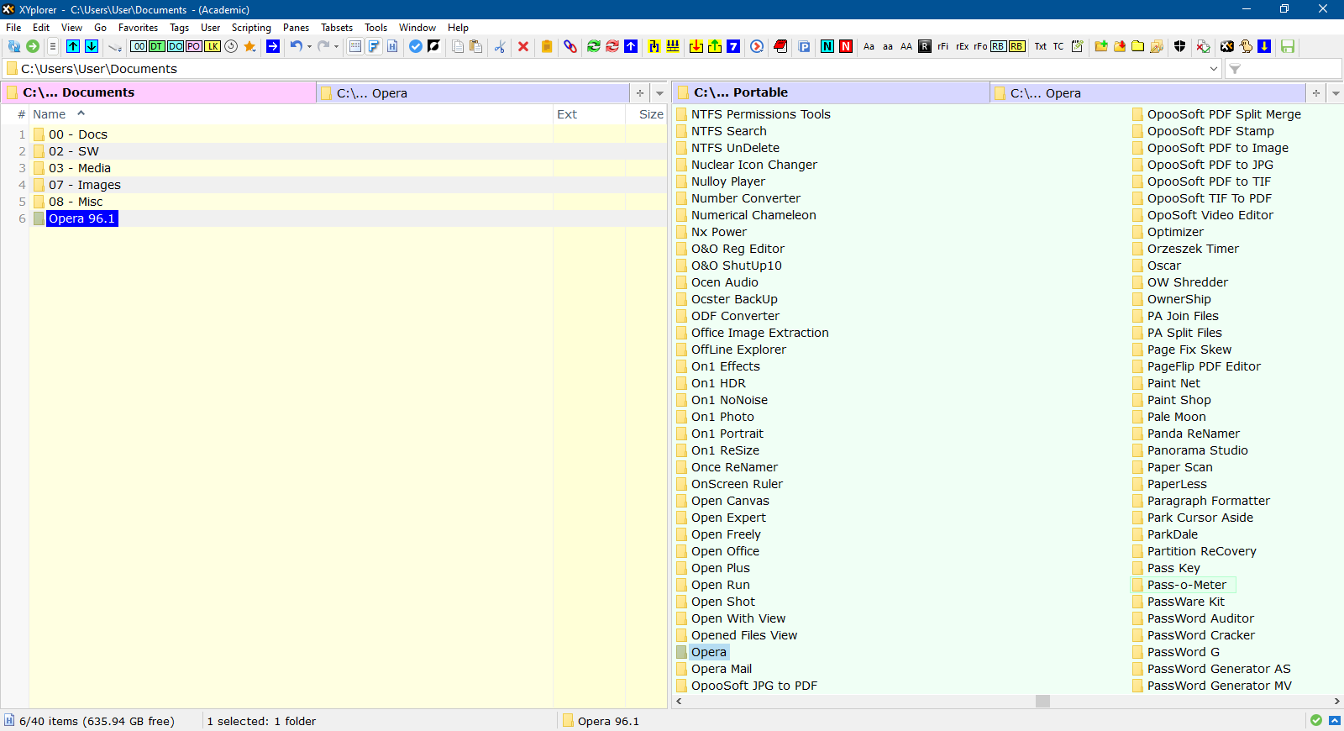Viewport: 1344px width, 731px height.
Task: Click the blue right-arrow toolbar button
Action: click(273, 46)
